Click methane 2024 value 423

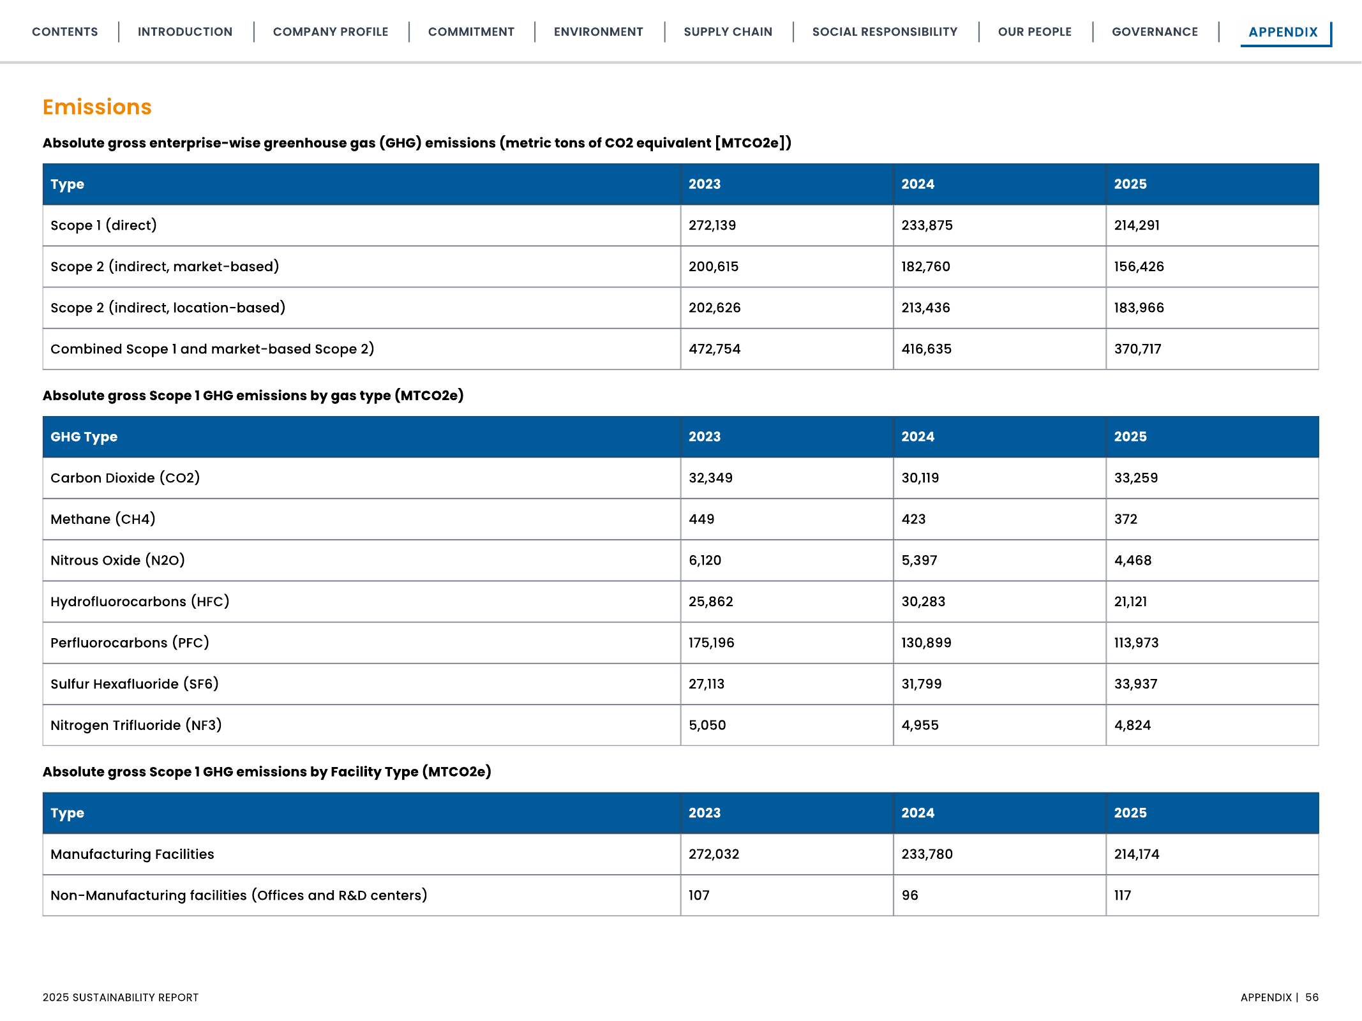tap(913, 519)
